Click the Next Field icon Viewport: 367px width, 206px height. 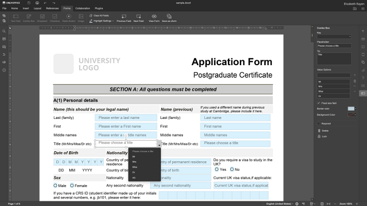138,16
